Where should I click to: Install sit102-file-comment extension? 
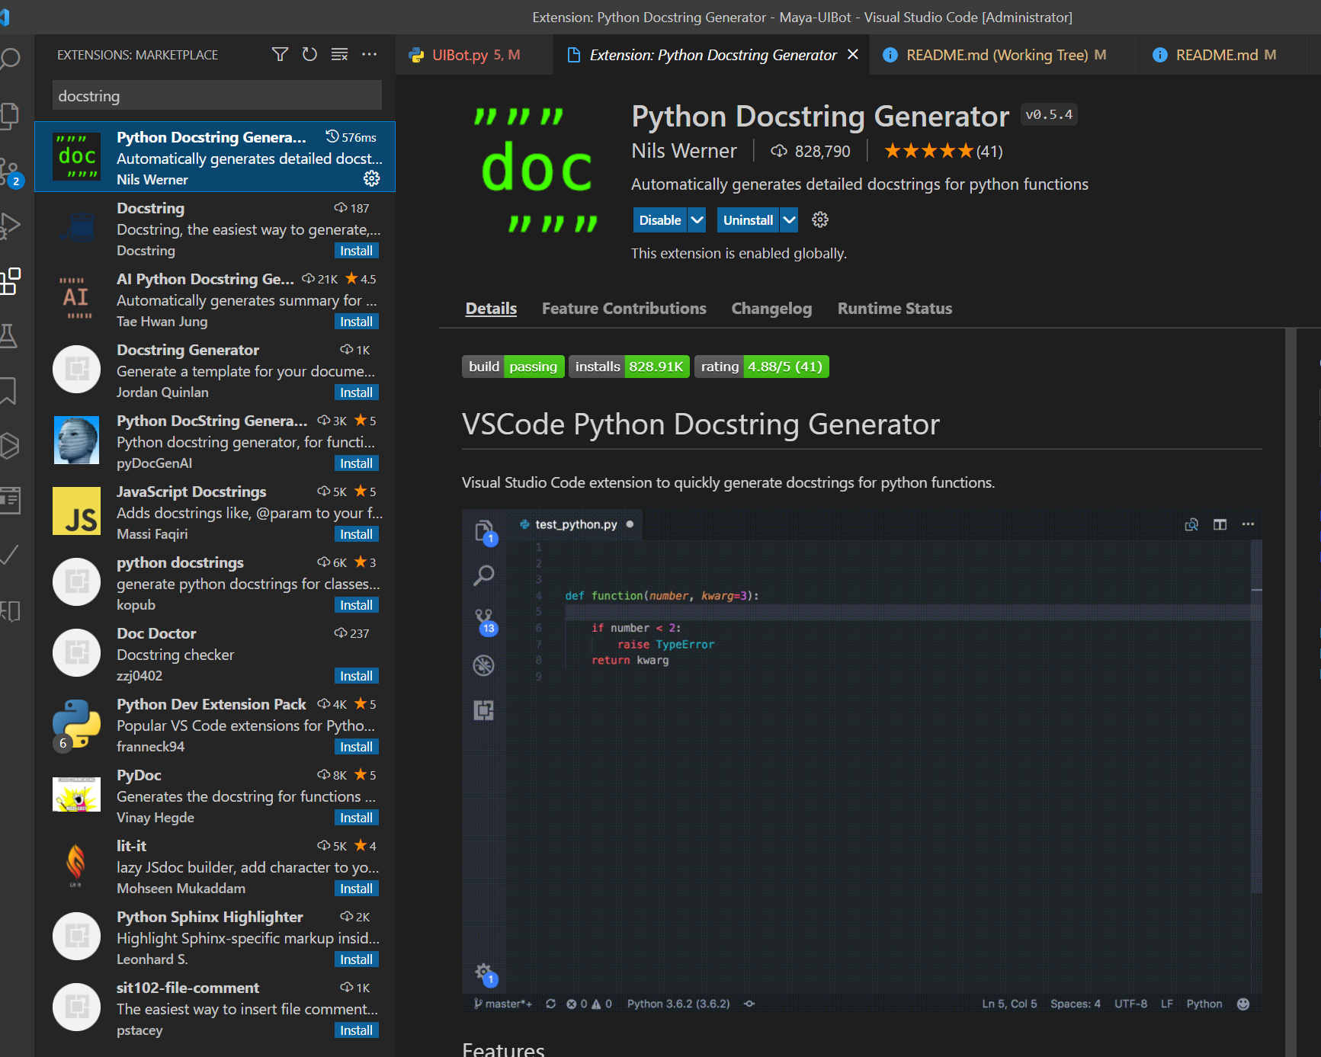[357, 1030]
